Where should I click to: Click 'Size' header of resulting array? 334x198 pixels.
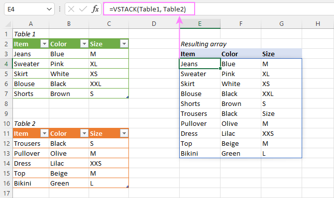click(281, 54)
